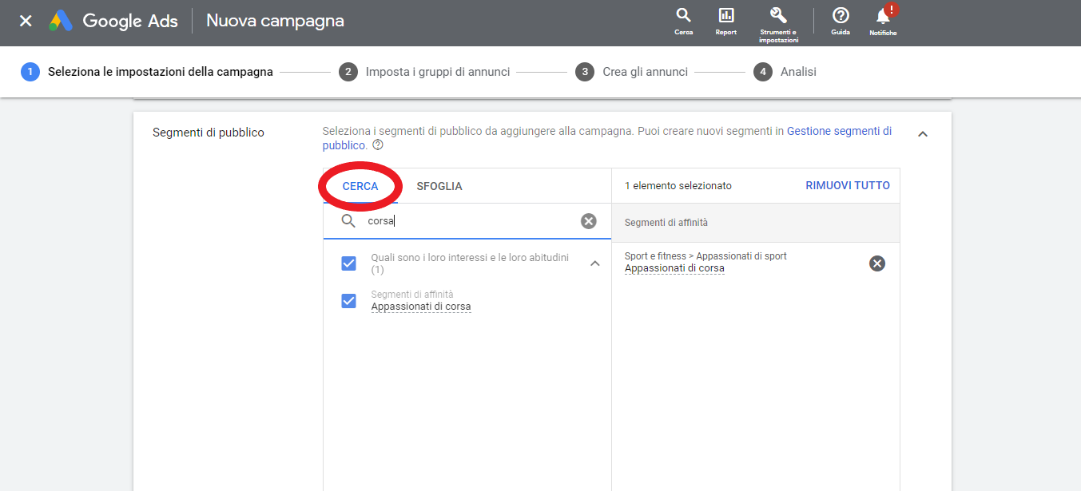Clear the search field with X icon
The width and height of the screenshot is (1081, 491).
(x=588, y=221)
